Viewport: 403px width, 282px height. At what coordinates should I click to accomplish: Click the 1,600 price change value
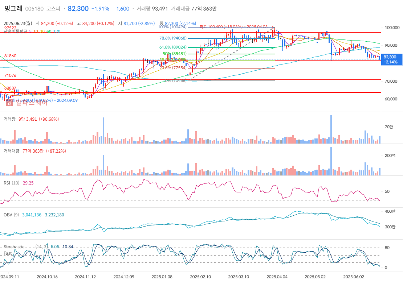click(123, 9)
